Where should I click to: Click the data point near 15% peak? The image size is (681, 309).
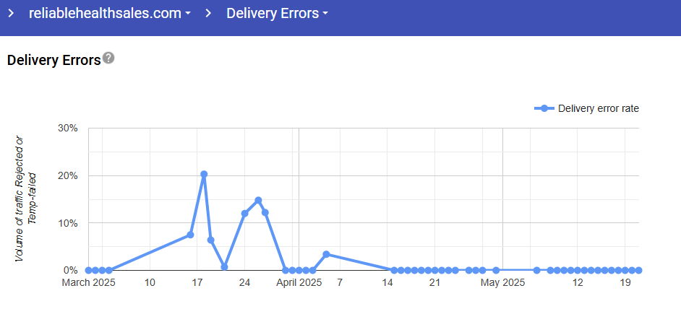coord(258,200)
